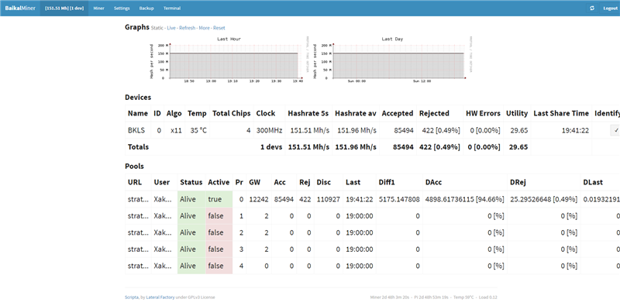Switch graphs to Live mode

coord(171,28)
